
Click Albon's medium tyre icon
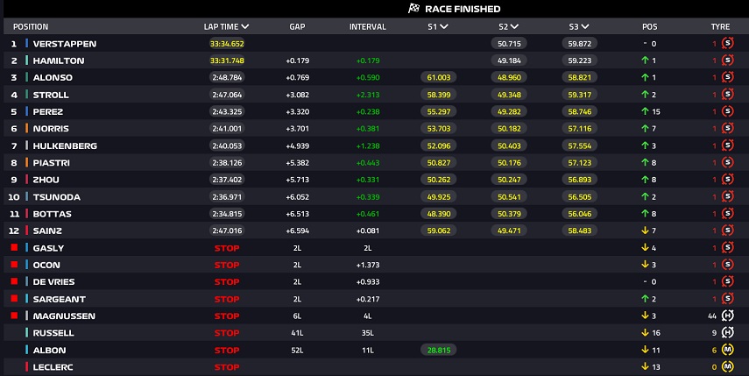[x=727, y=350]
